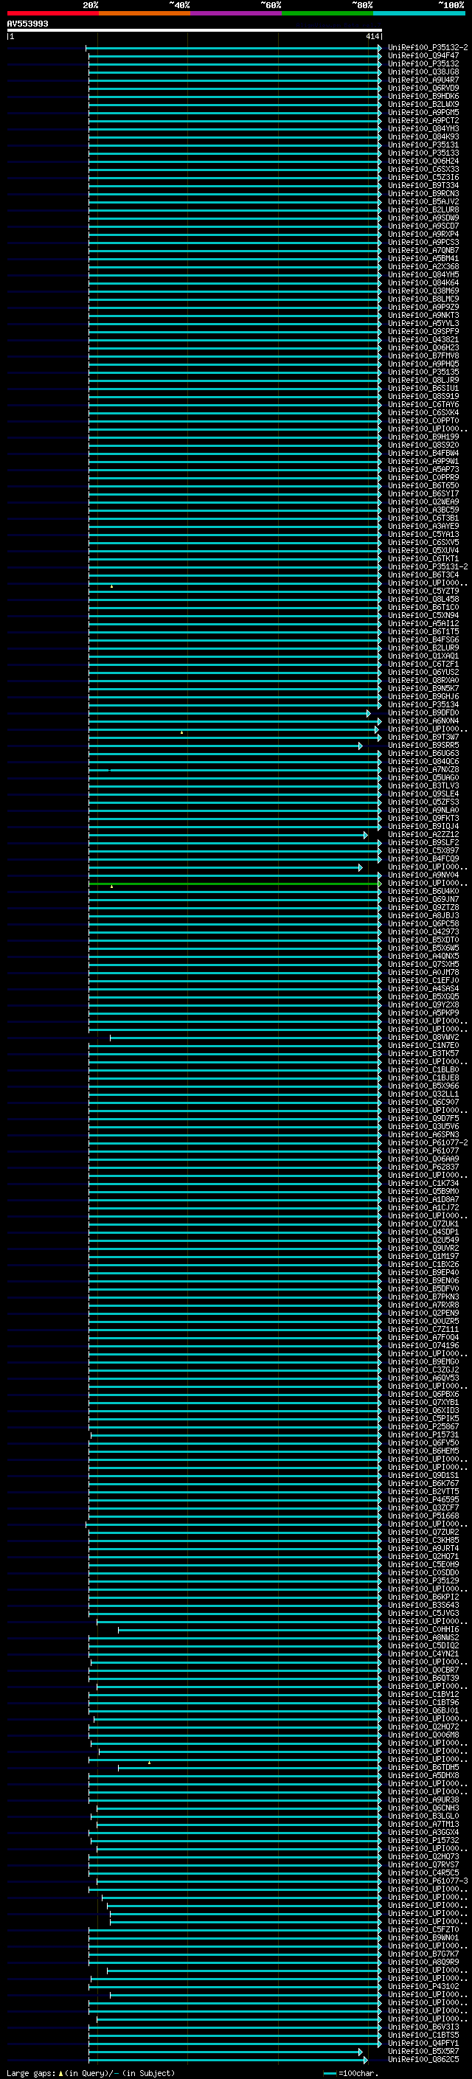Select the UniRef100_P61077-2 label
The image size is (472, 2079).
(x=428, y=1143)
